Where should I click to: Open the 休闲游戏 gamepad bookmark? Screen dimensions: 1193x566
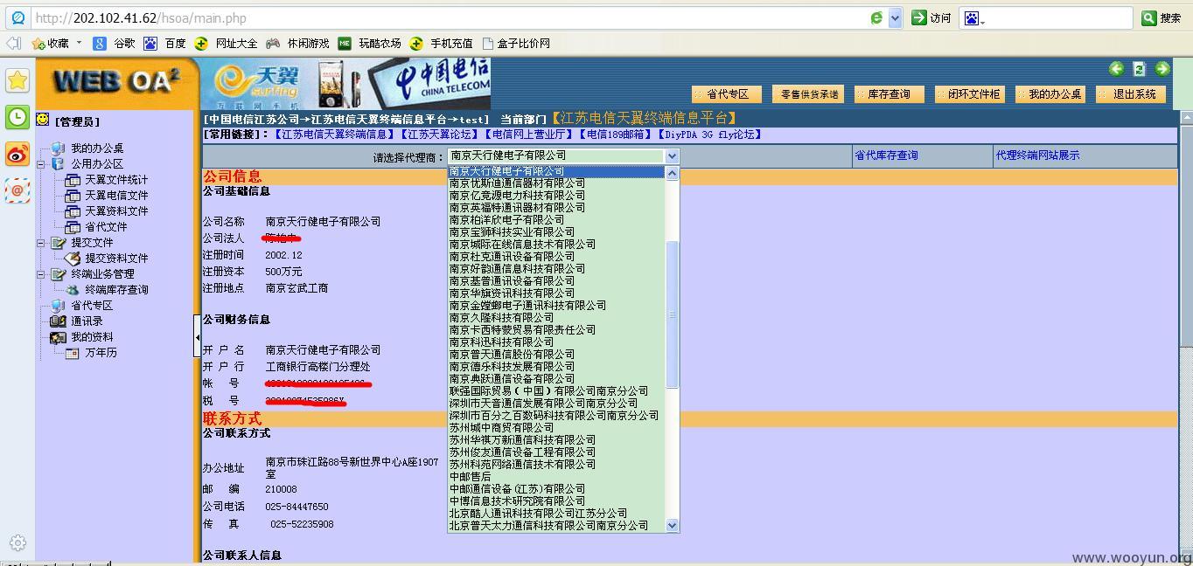pos(298,43)
